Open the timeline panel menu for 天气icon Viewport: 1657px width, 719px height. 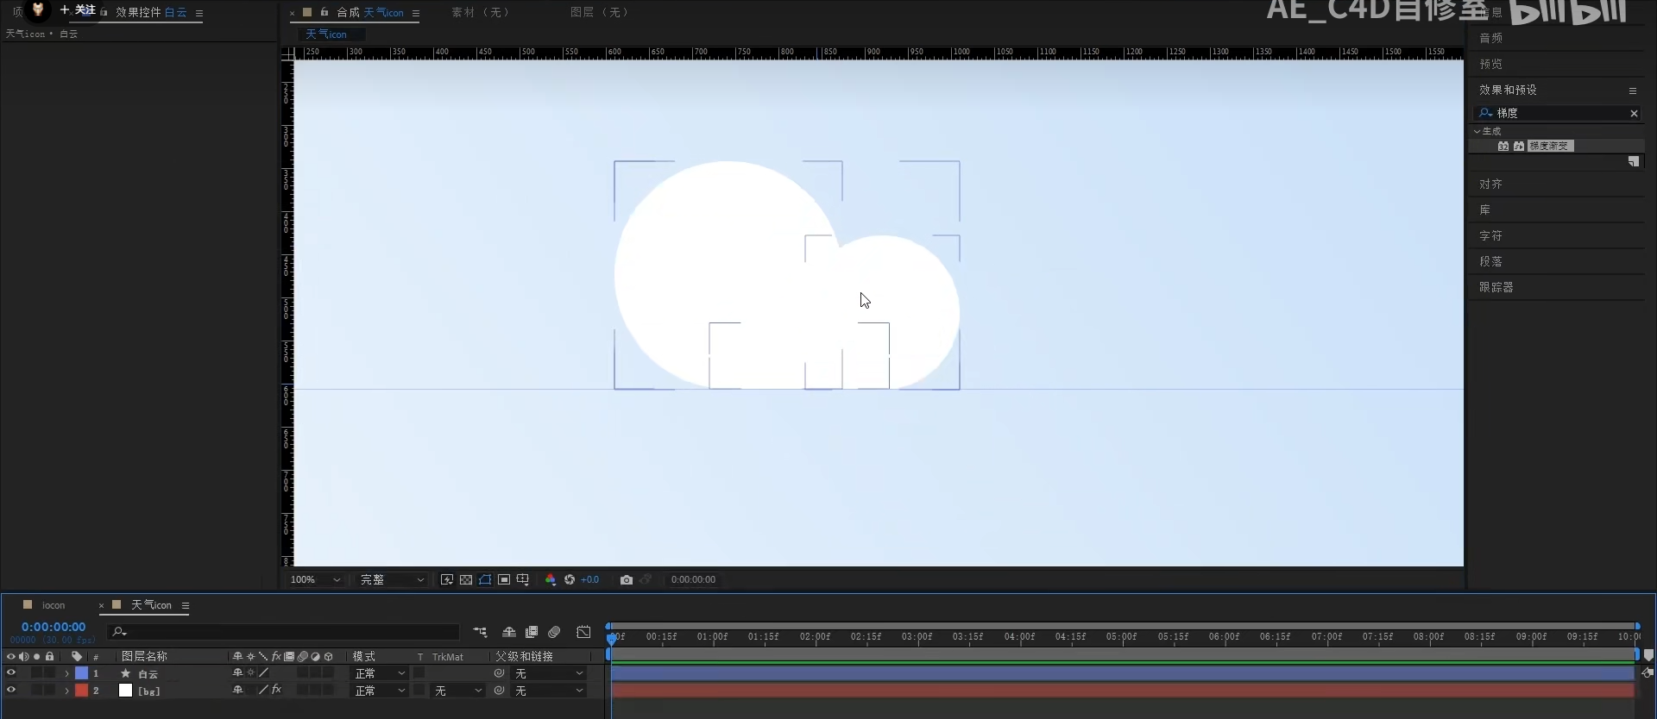[186, 605]
